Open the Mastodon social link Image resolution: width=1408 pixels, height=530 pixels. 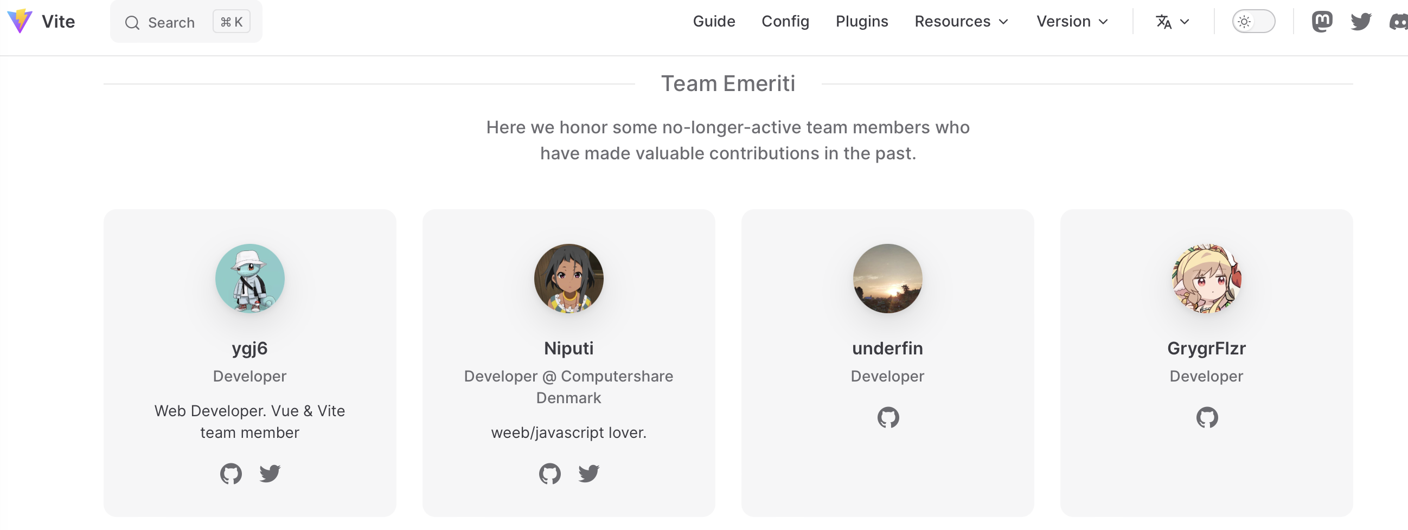(1323, 21)
